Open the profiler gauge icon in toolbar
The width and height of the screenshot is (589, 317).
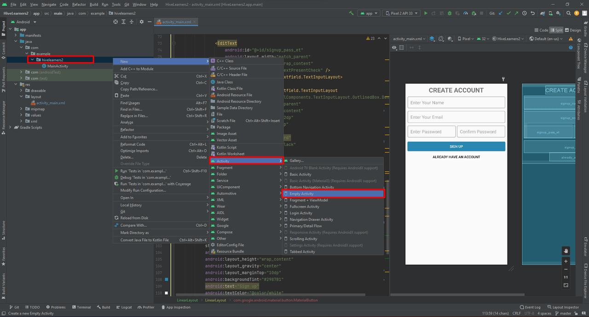tap(466, 13)
